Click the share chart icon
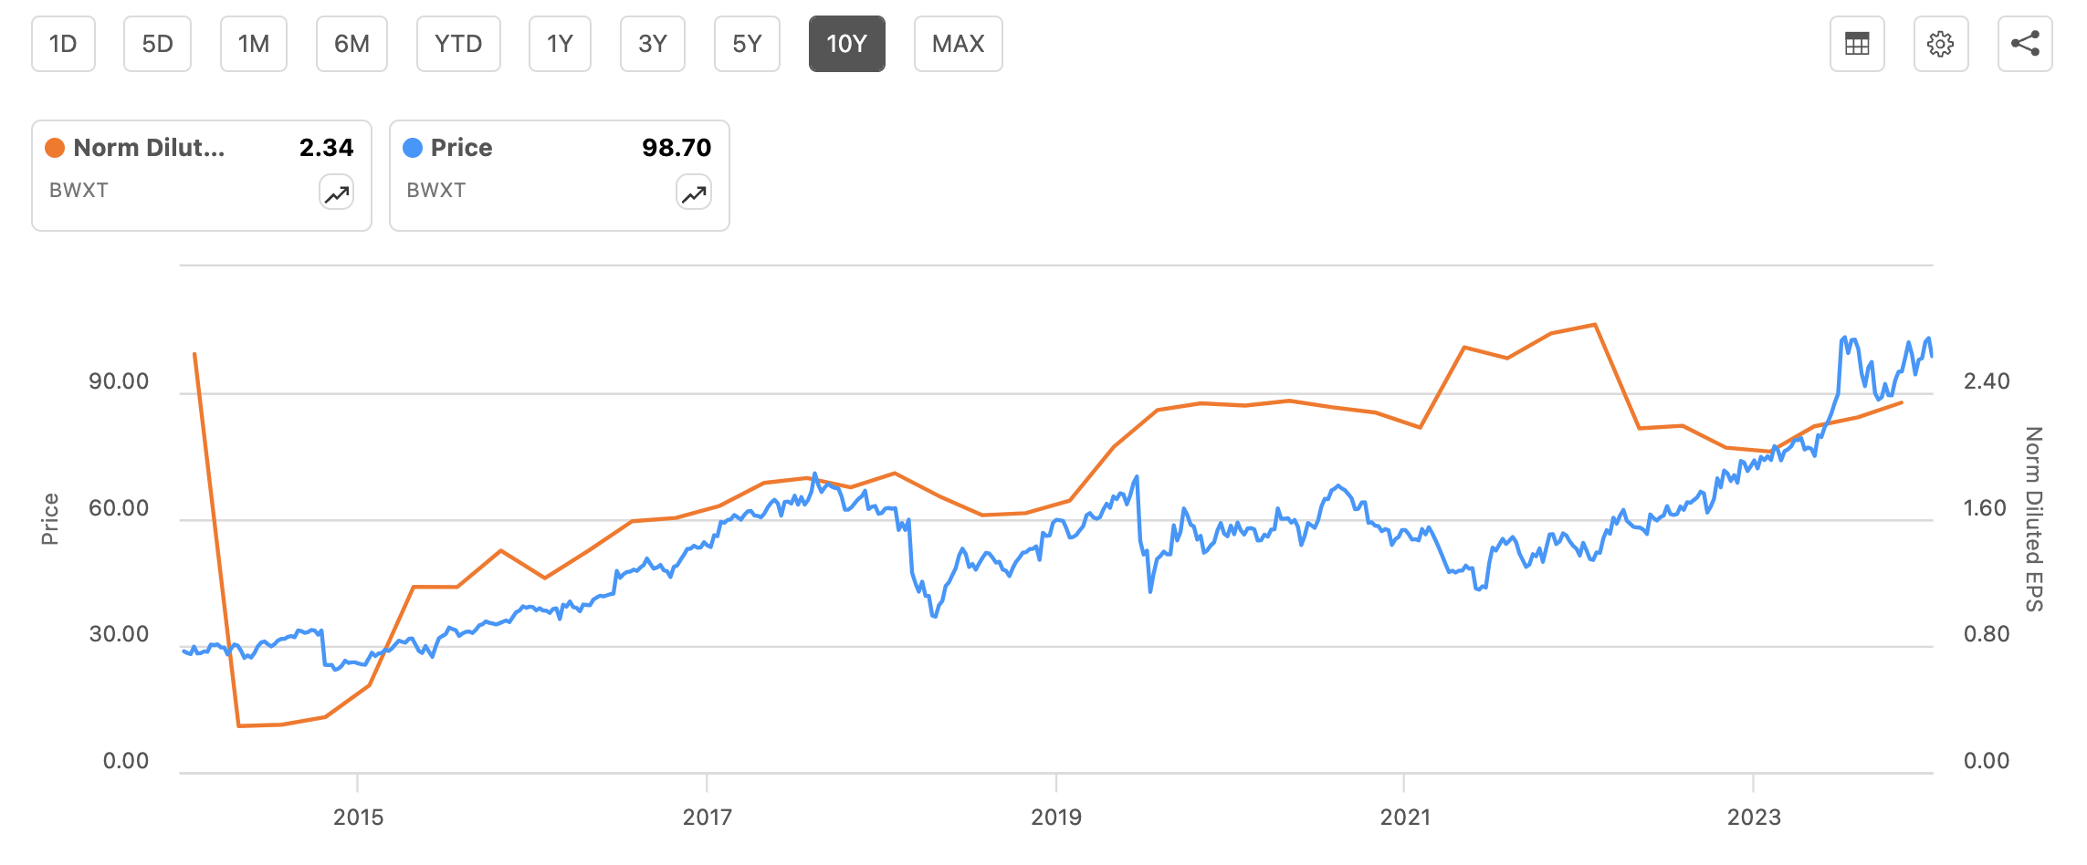The image size is (2087, 865). point(2024,43)
